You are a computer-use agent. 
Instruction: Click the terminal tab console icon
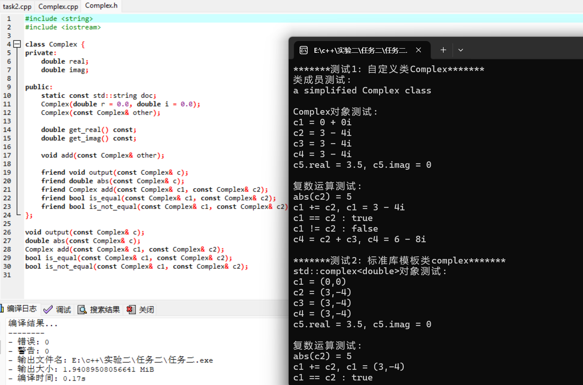pyautogui.click(x=304, y=50)
